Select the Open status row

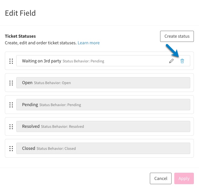pos(103,83)
